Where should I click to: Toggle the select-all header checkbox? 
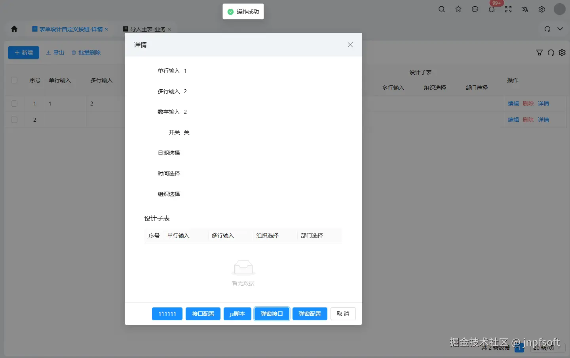[x=14, y=80]
